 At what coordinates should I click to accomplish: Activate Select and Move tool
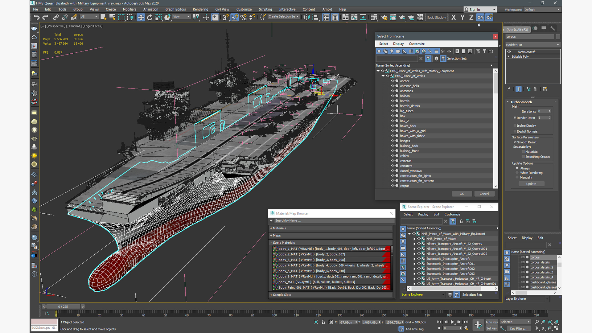[141, 17]
